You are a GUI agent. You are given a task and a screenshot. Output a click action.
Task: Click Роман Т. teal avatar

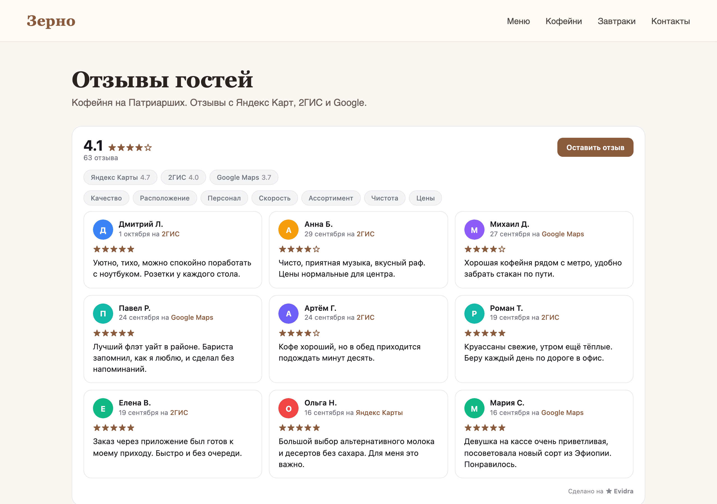pyautogui.click(x=474, y=314)
